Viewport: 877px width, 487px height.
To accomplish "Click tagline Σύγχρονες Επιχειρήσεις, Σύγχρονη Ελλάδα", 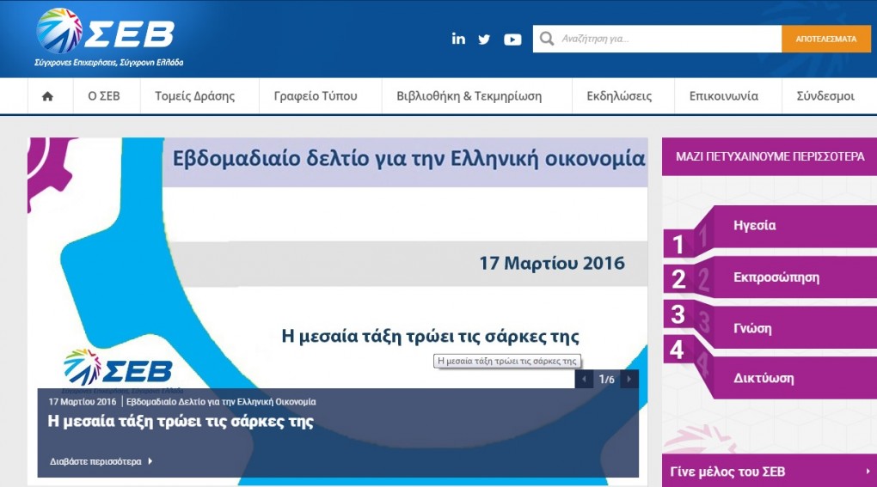I will (109, 63).
